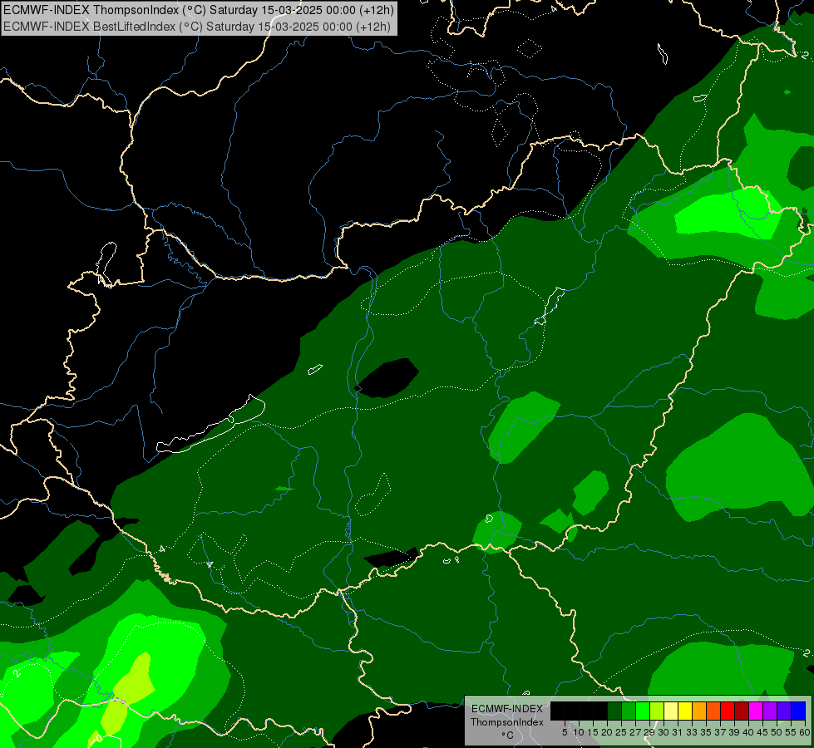Select the bright red 37-39 legend swatch

[x=728, y=711]
